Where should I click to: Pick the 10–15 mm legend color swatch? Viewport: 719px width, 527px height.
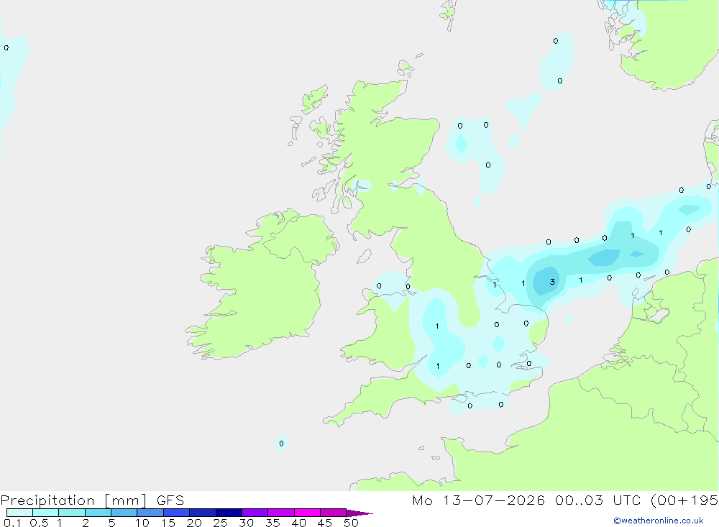[150, 513]
